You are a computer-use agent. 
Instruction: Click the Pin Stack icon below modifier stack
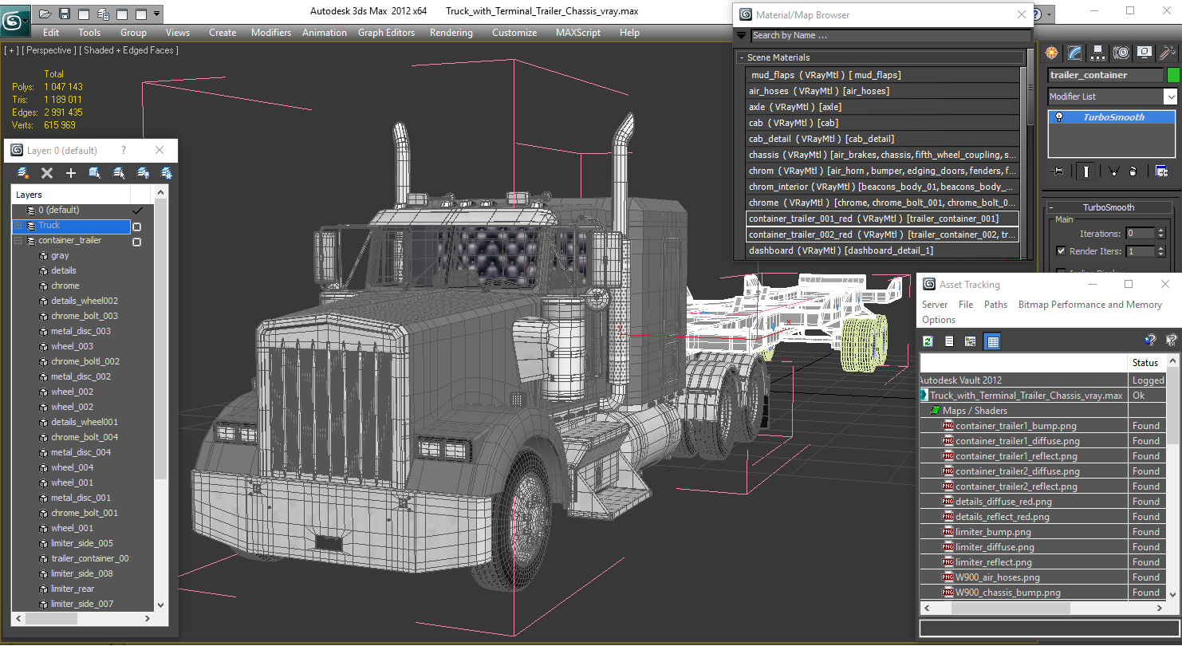[x=1058, y=171]
